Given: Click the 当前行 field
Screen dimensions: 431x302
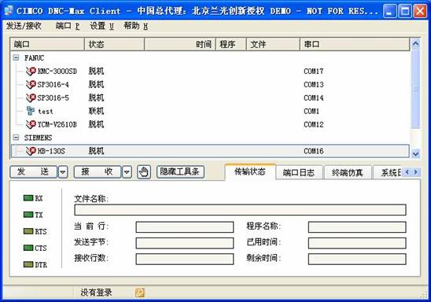Looking at the screenshot, I should tap(185, 227).
